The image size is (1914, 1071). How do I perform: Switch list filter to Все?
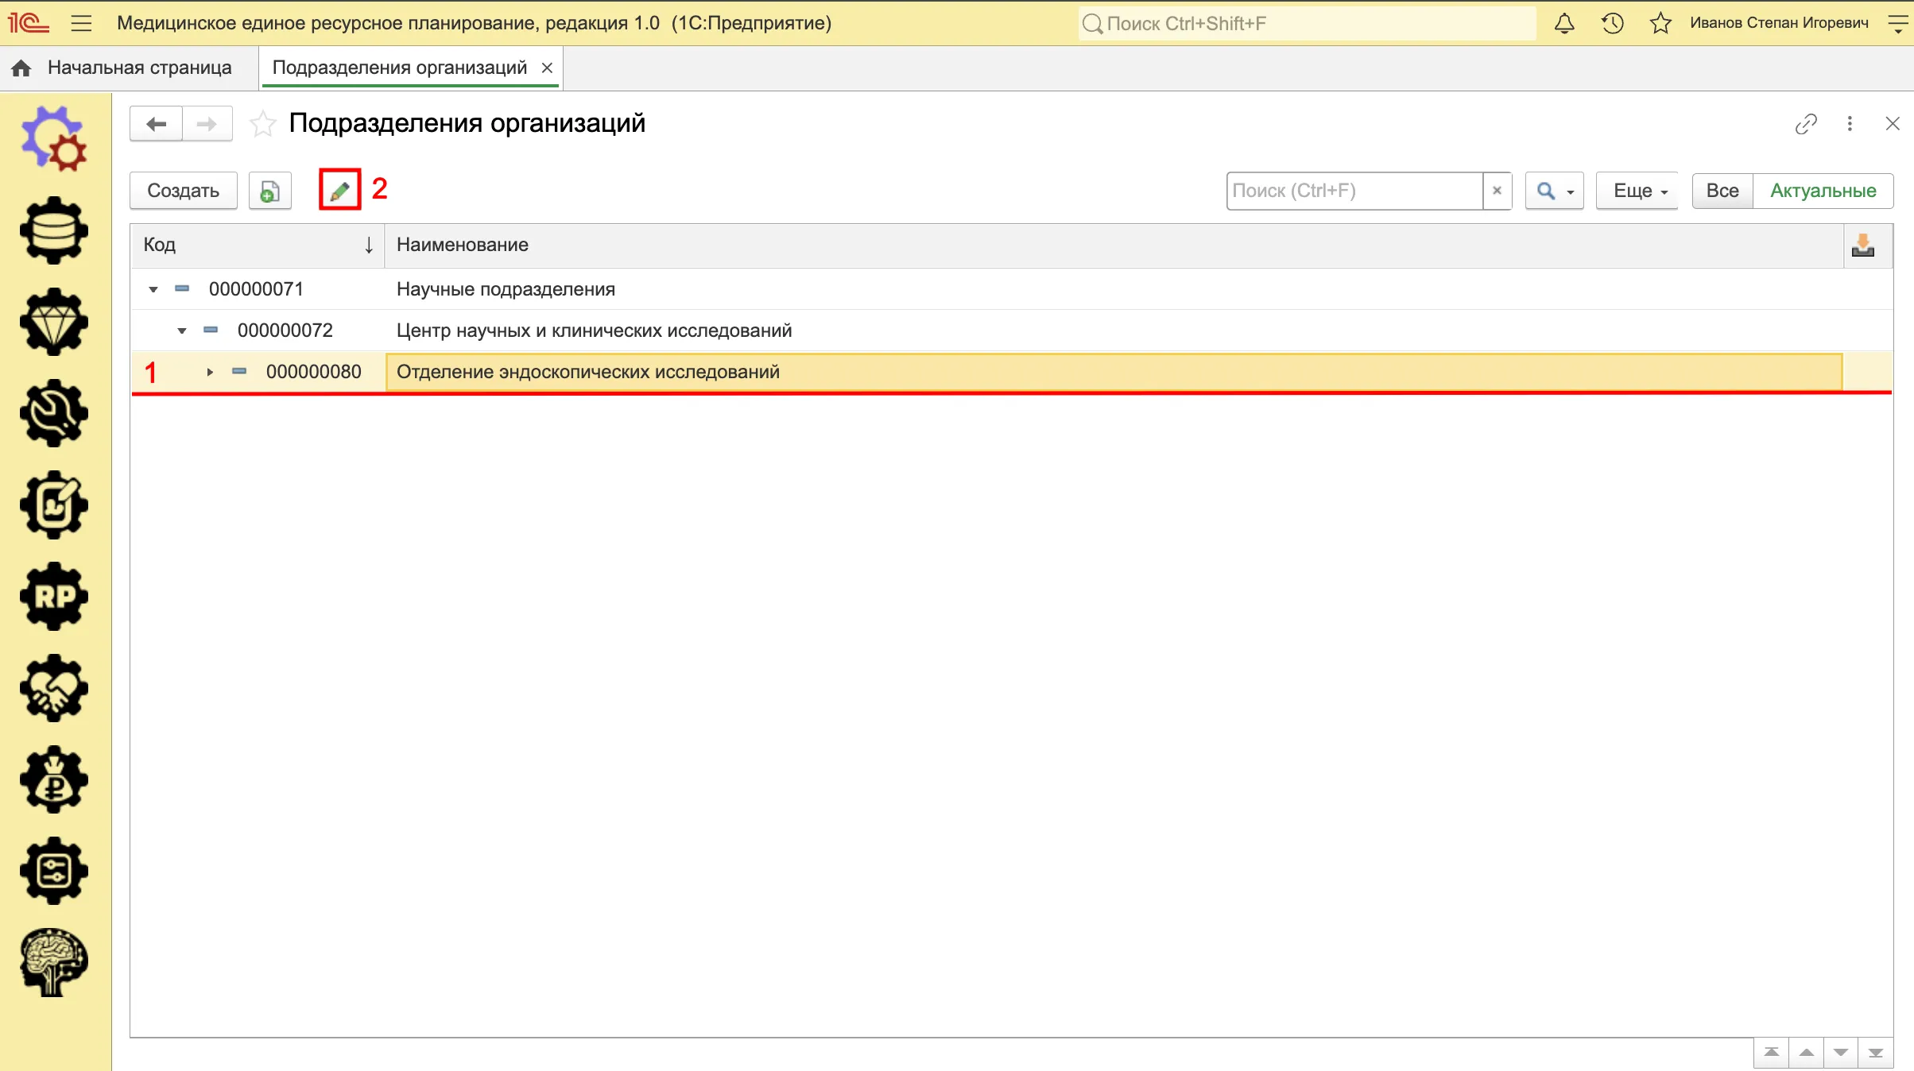point(1722,191)
